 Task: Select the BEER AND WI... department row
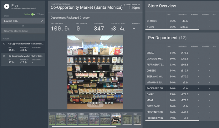pyautogui.click(x=182, y=76)
